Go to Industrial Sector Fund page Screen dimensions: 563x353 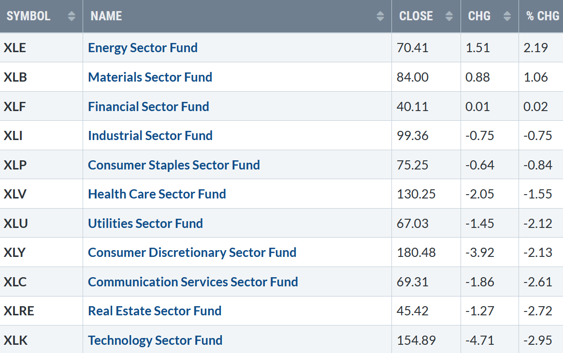[150, 136]
